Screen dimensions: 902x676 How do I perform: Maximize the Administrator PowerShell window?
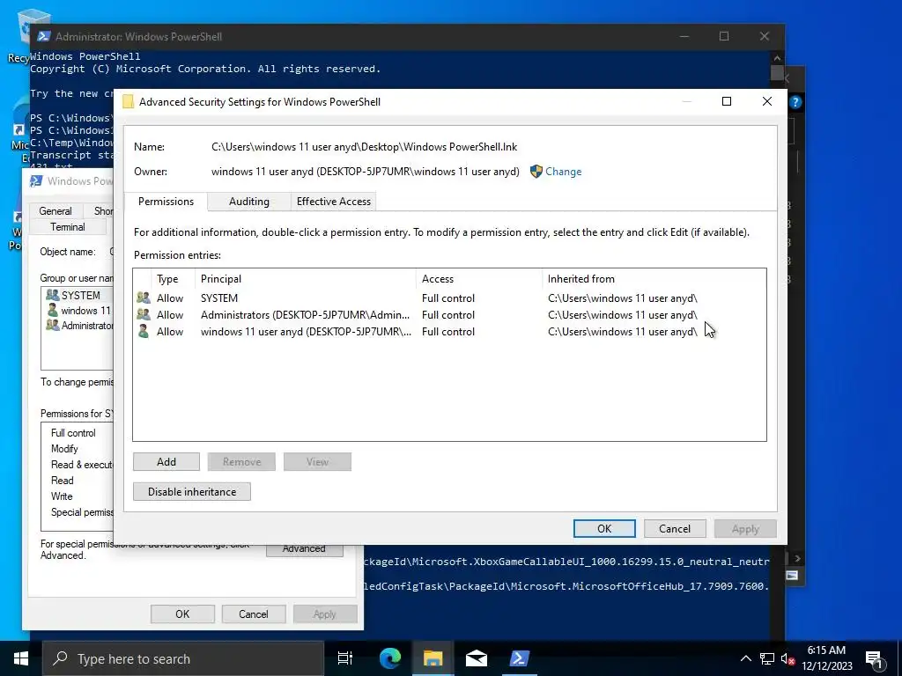724,36
